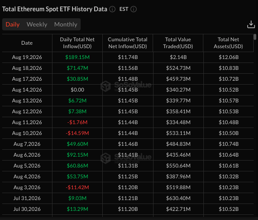Screen dimensions: 258x220
Task: Click Total Net Assets(USD) header
Action: pyautogui.click(x=228, y=43)
